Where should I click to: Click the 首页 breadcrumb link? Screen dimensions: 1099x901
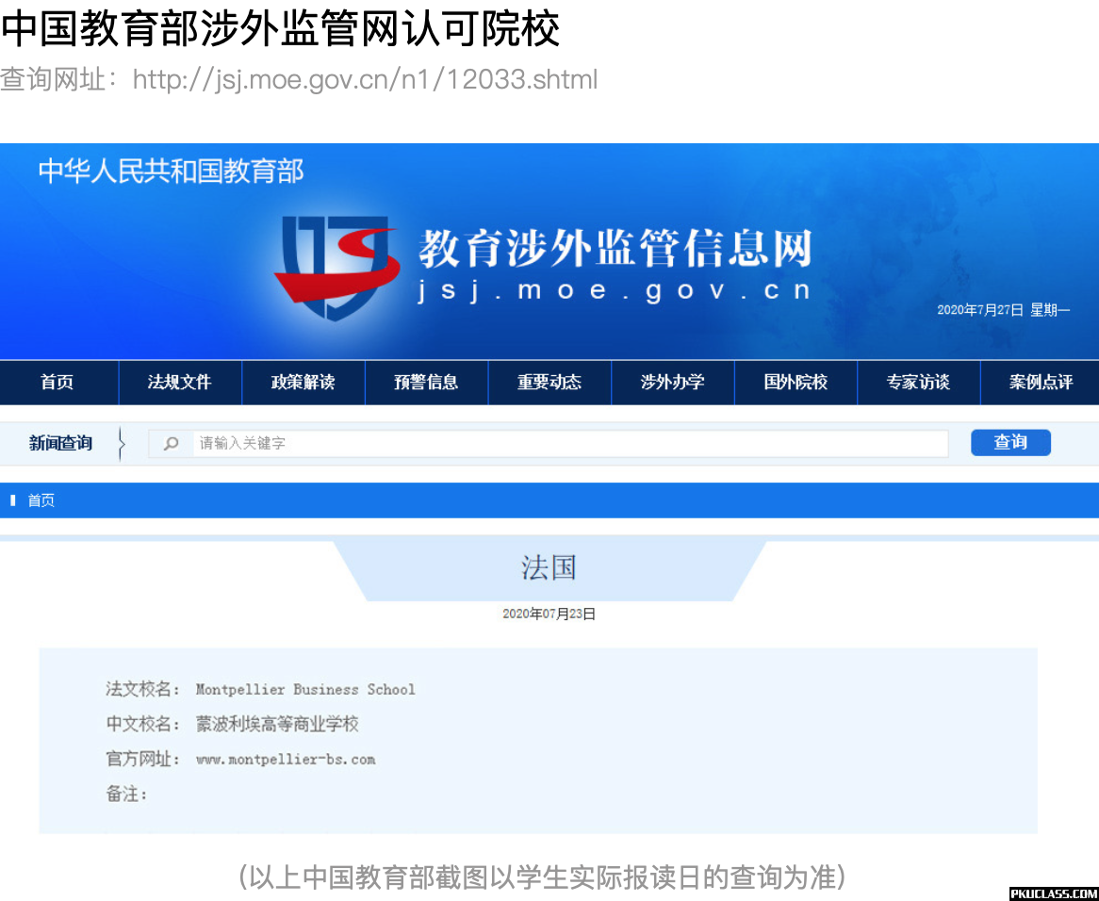pos(41,500)
